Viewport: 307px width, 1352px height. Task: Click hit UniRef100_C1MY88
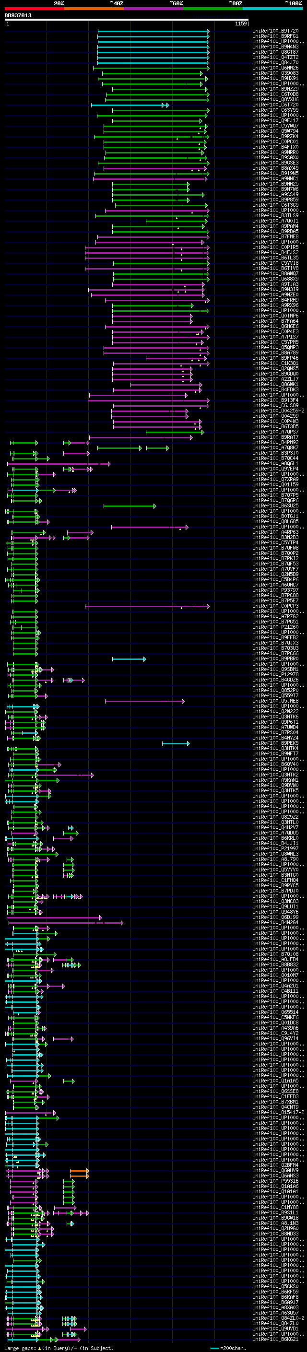[x=275, y=1207]
